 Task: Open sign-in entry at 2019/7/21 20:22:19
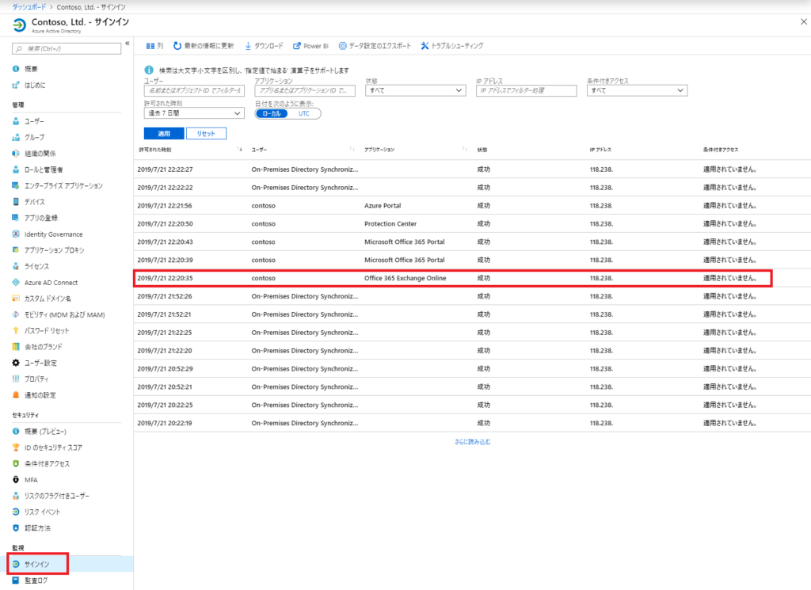pyautogui.click(x=472, y=423)
